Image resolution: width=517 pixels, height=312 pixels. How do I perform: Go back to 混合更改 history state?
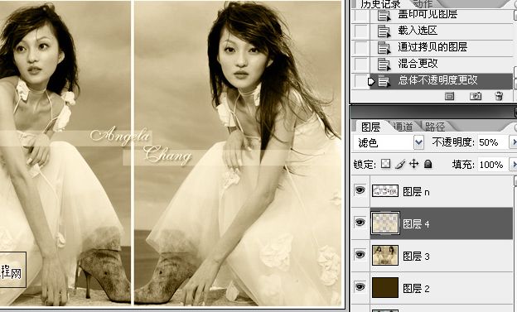[418, 63]
